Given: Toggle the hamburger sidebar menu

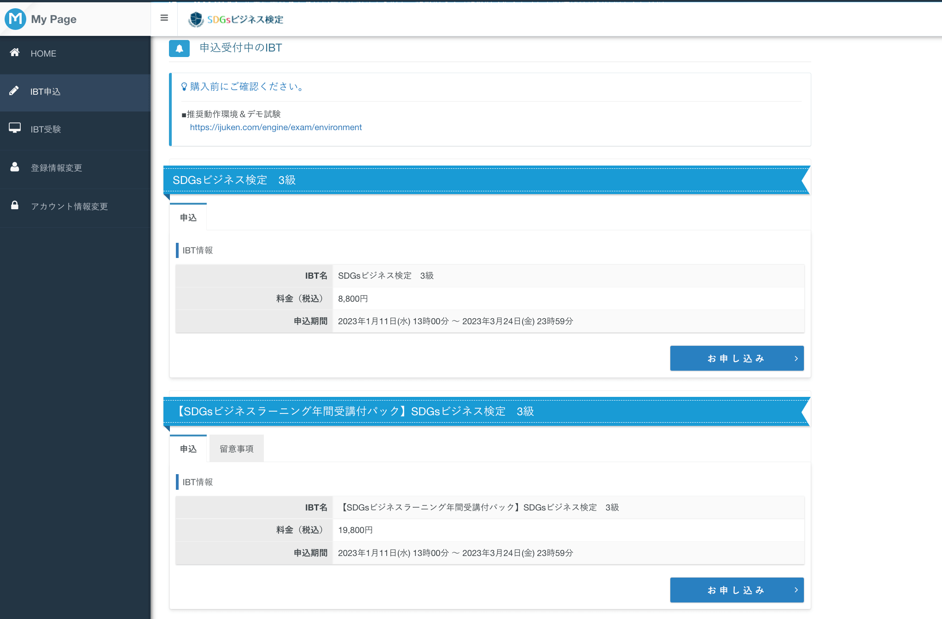Looking at the screenshot, I should (x=164, y=18).
